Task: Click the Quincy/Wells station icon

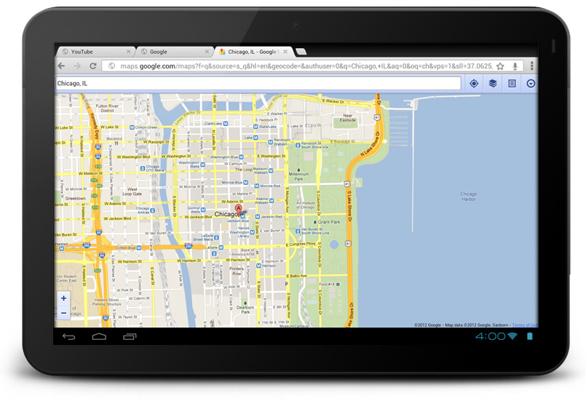Action: (x=203, y=210)
